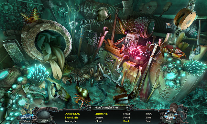This screenshot has width=207, height=124.
Task: Click the 'Find a useful item' banner
Action: (x=106, y=108)
